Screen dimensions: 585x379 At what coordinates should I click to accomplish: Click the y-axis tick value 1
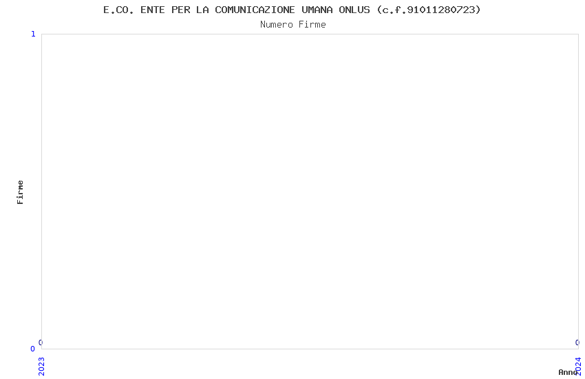tap(33, 34)
